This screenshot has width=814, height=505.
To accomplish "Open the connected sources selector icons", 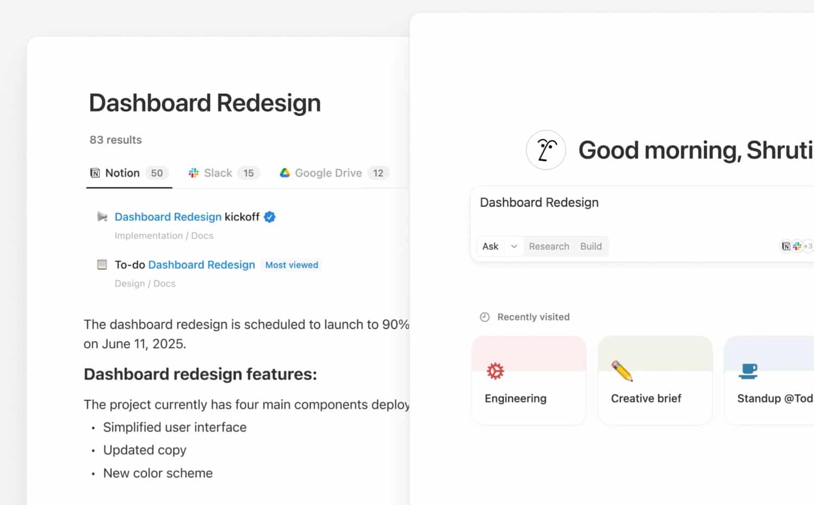I will 796,246.
